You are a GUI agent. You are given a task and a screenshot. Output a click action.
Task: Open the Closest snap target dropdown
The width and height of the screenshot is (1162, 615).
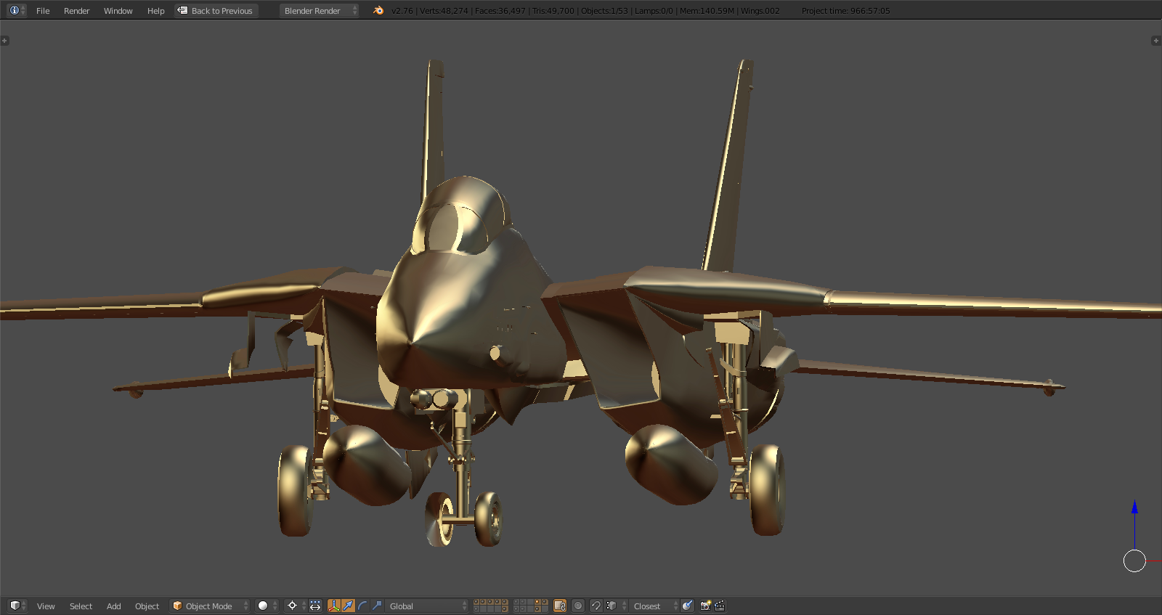point(654,606)
